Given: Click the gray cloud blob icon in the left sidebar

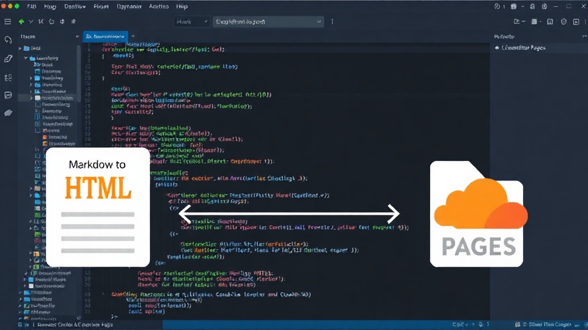Looking at the screenshot, I should coord(8,113).
